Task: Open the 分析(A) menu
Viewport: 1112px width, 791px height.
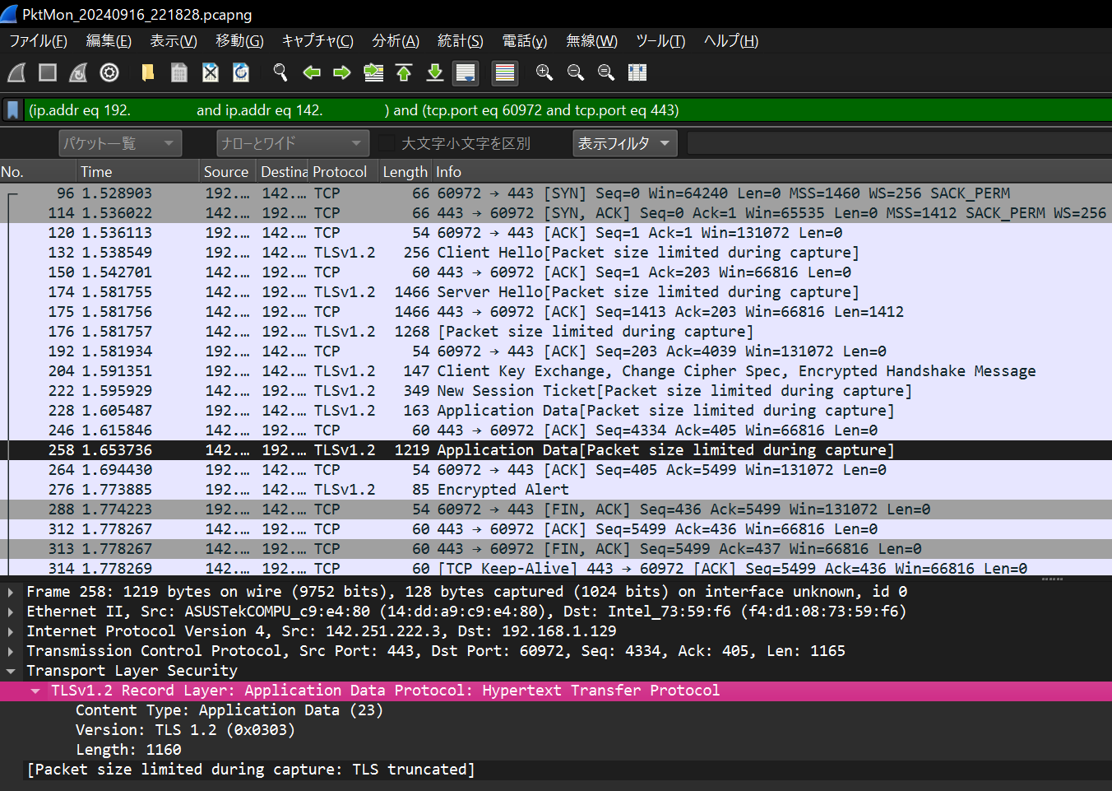Action: click(396, 41)
